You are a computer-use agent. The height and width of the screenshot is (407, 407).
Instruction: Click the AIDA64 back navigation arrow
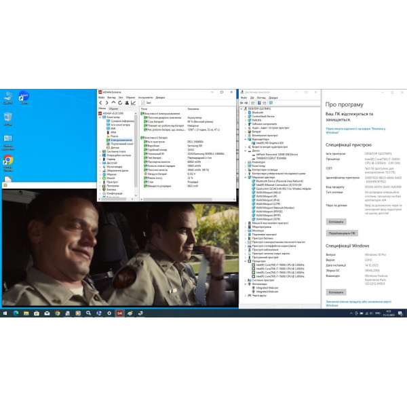100,103
